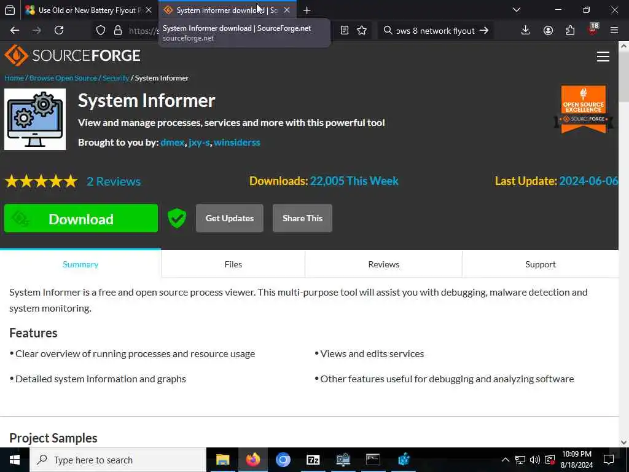Click the page vertical scrollbar thumb

(x=624, y=77)
